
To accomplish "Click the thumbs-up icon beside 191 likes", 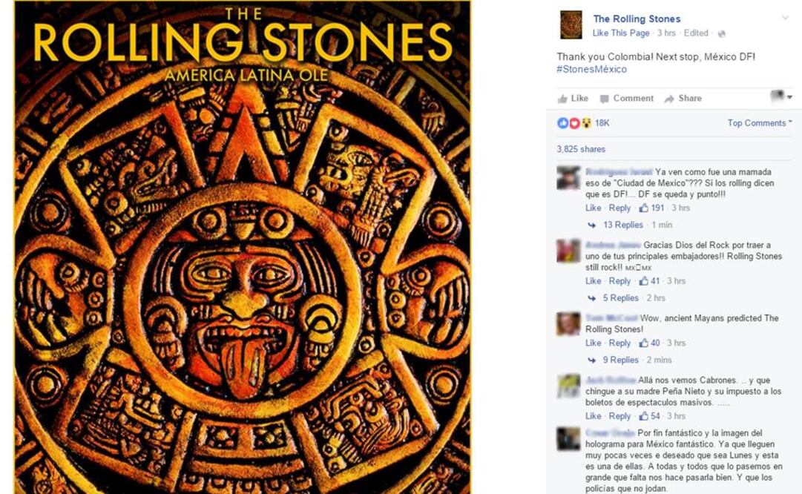I will tap(644, 208).
